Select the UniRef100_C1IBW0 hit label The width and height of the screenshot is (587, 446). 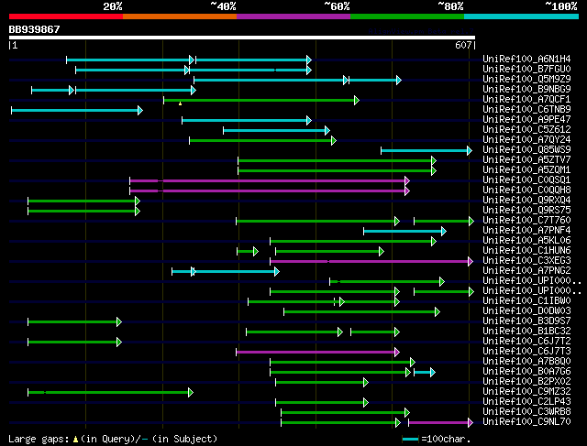click(526, 301)
